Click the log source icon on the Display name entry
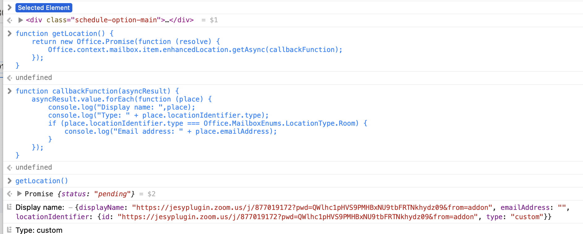 click(x=9, y=207)
